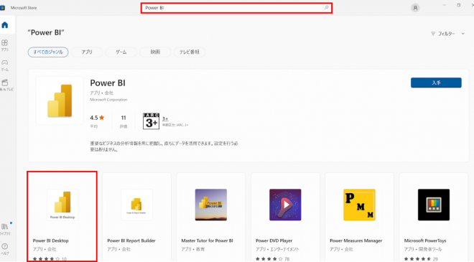Select the テレビ番組 filter tab
The width and height of the screenshot is (474, 262).
pyautogui.click(x=190, y=52)
